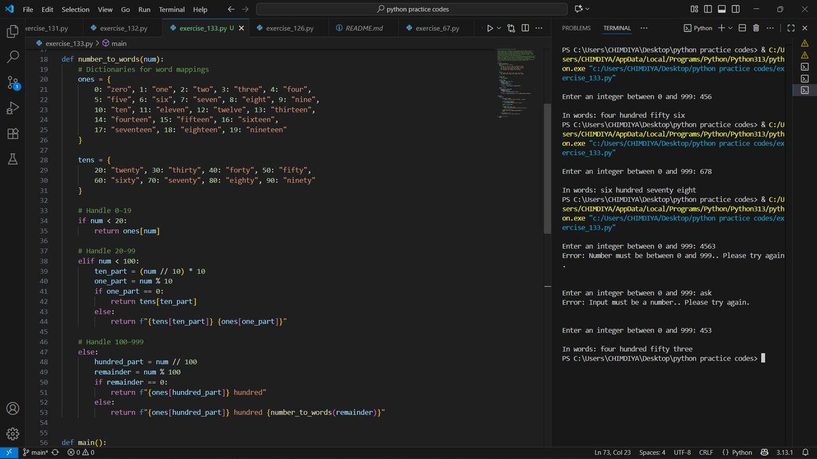Screen dimensions: 817x459
Task: Open the Accounts menu icon
Action: [12, 409]
